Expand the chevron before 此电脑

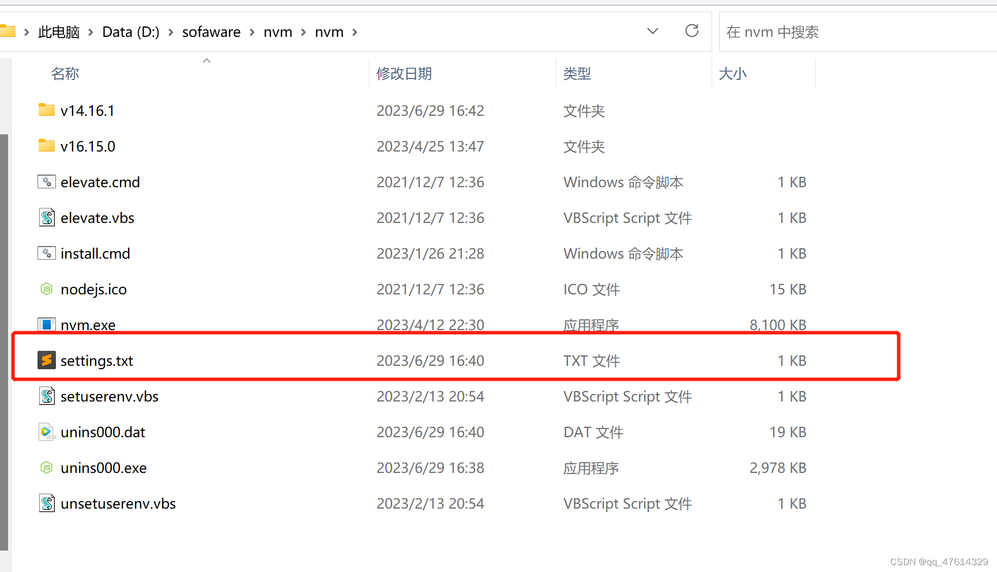(27, 32)
